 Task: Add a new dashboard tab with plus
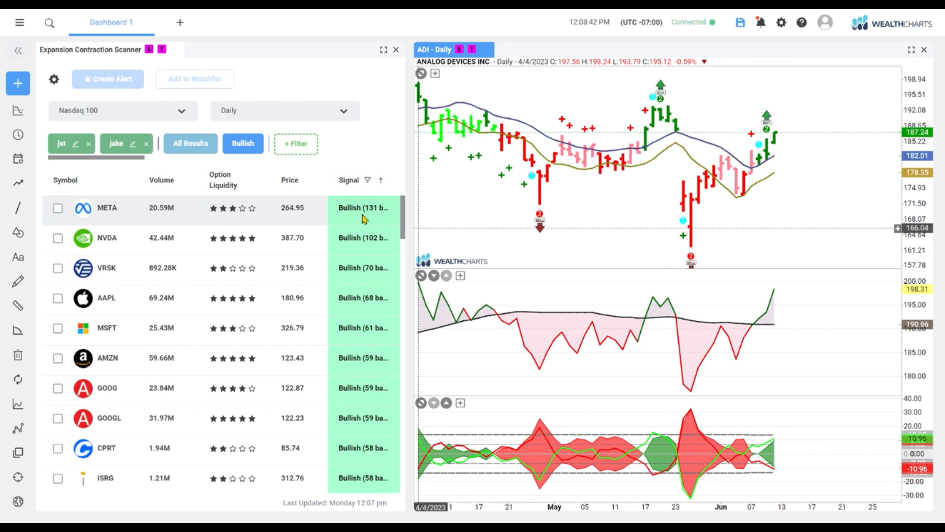point(180,22)
